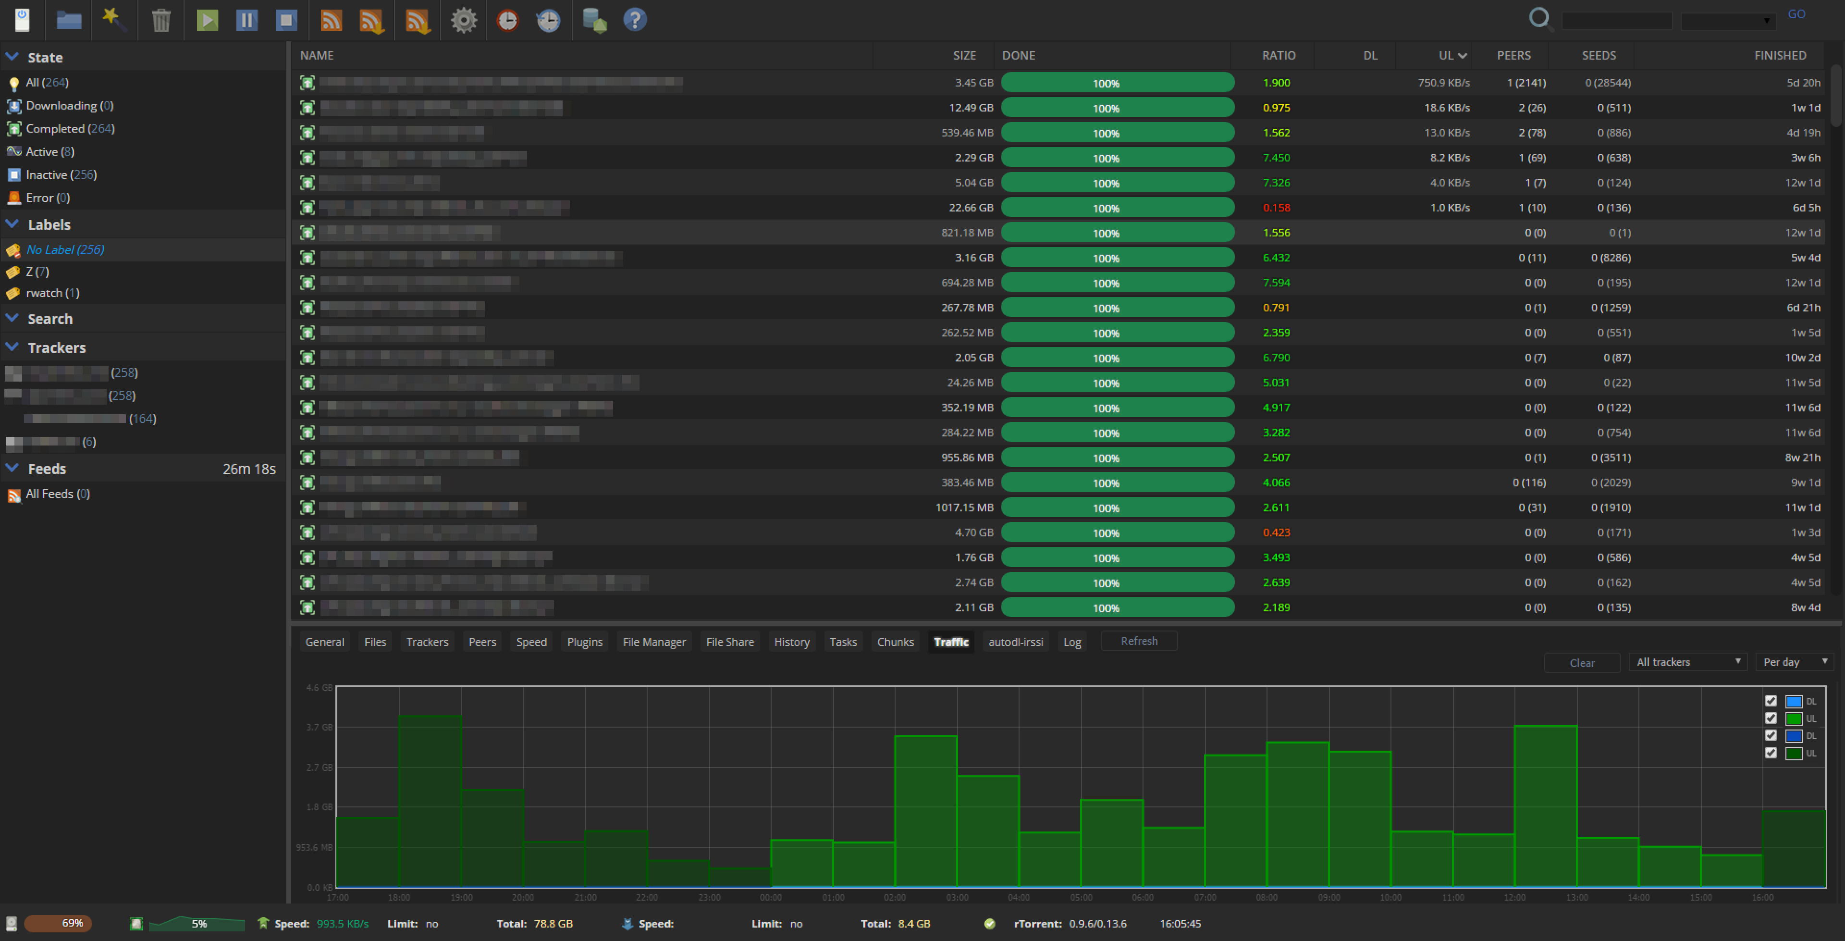Click the trash Remove torrent icon
This screenshot has height=941, width=1845.
point(161,19)
